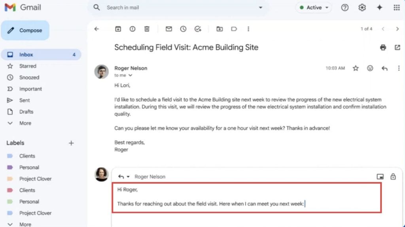The width and height of the screenshot is (405, 227).
Task: Snooze this email with the clock icon
Action: pos(183,29)
